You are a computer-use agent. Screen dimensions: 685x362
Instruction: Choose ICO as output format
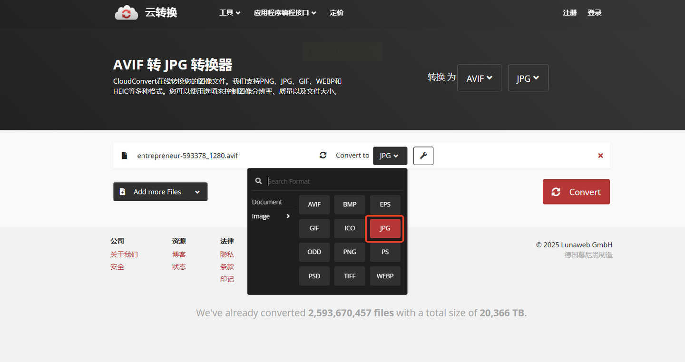pos(350,228)
